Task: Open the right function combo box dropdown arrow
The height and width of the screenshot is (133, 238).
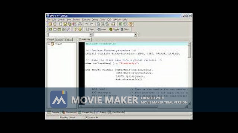Action: click(x=135, y=35)
